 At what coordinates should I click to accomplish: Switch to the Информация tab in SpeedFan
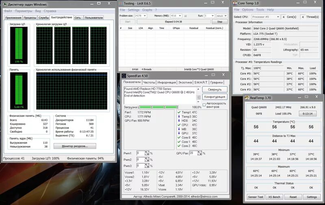[167, 83]
